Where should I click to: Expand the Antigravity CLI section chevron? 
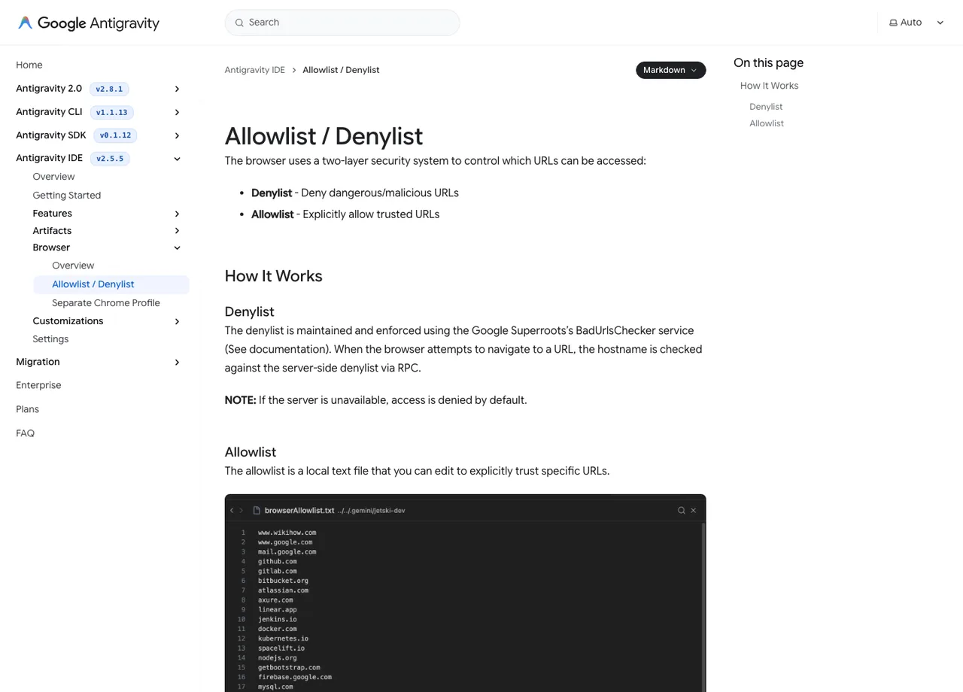point(177,112)
